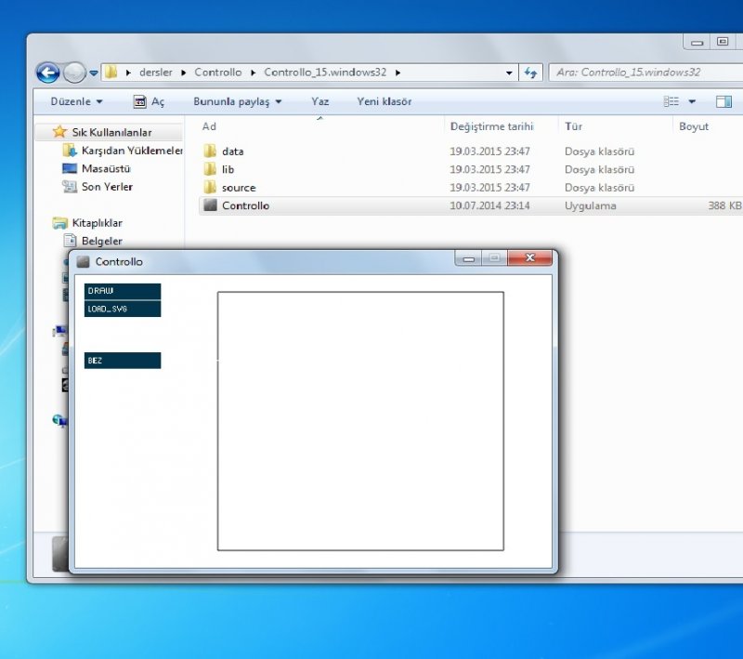The width and height of the screenshot is (743, 659).
Task: Expand the address bar history dropdown
Action: coord(509,72)
